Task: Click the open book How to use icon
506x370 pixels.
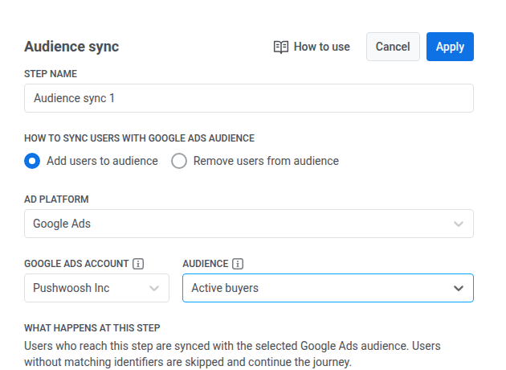Action: pos(281,47)
